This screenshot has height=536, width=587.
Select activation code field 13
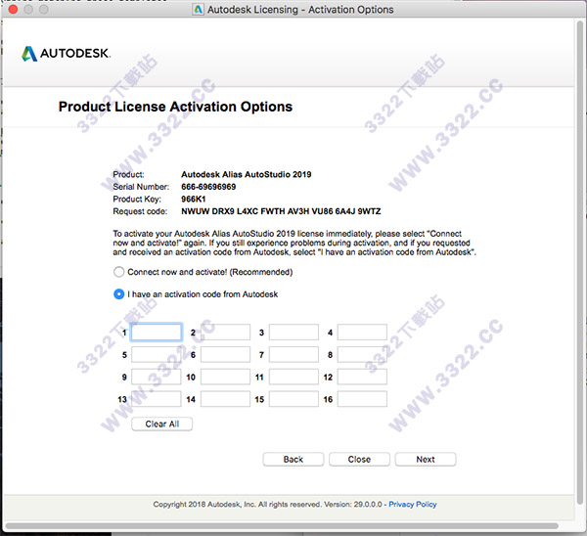(157, 400)
